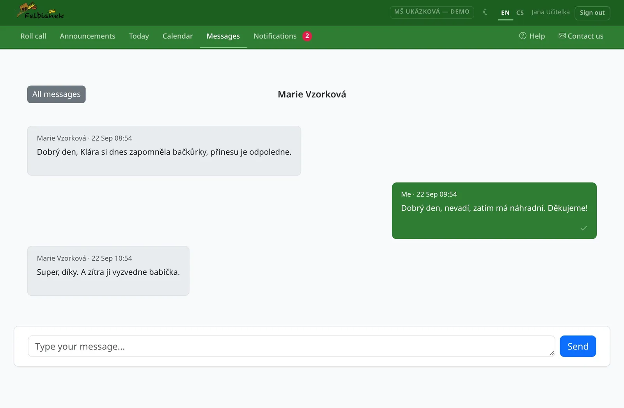The width and height of the screenshot is (624, 408).
Task: Click the MŠ UKÁZKOVÁ — DEMO badge
Action: point(432,12)
